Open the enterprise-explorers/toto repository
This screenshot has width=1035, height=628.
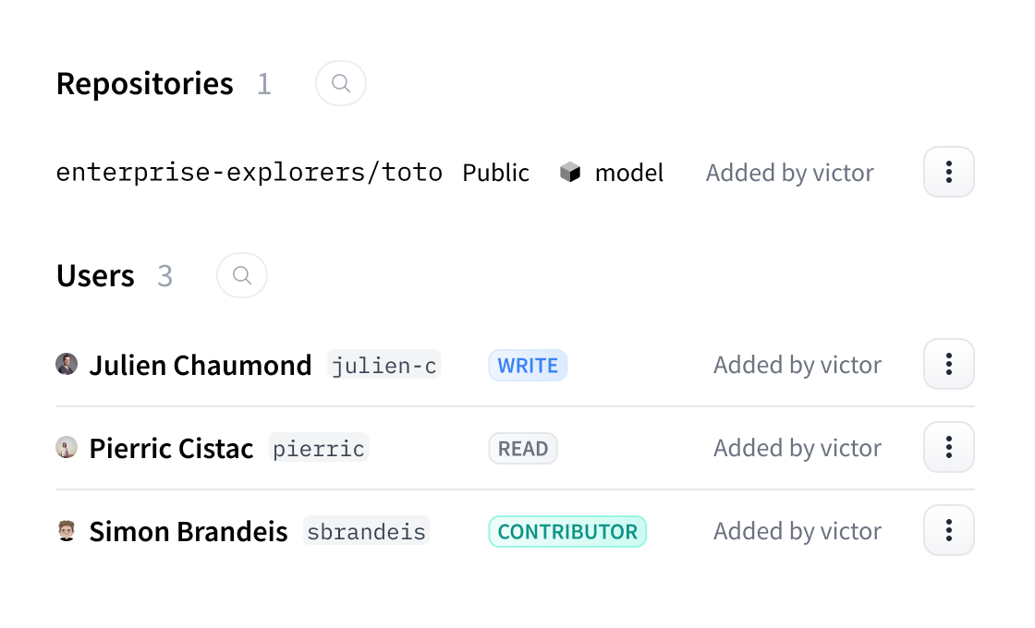click(x=248, y=172)
